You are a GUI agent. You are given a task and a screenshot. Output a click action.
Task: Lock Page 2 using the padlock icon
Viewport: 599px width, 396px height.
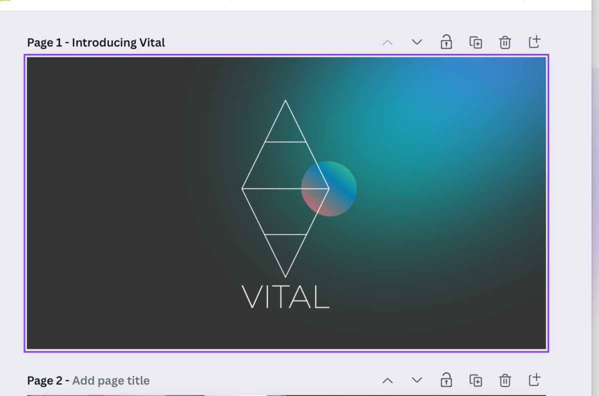[446, 380]
